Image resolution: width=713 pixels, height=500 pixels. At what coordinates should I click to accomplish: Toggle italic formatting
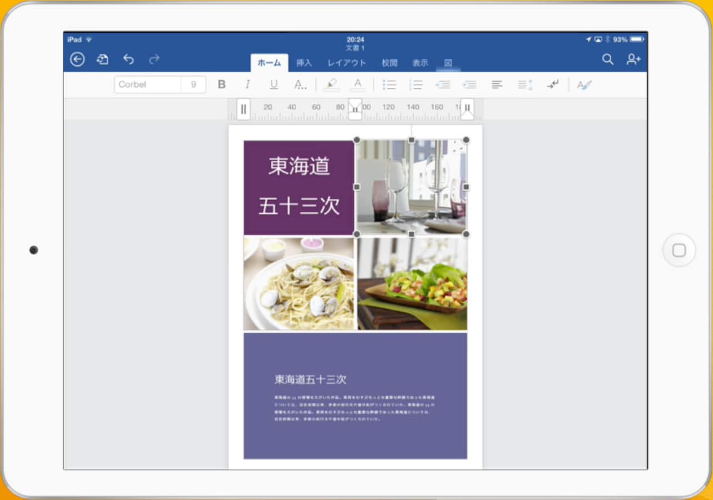[x=247, y=84]
